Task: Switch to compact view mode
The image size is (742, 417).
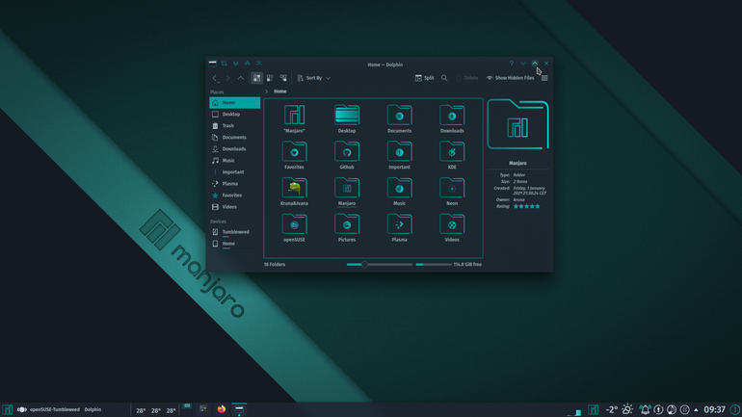Action: (x=270, y=78)
